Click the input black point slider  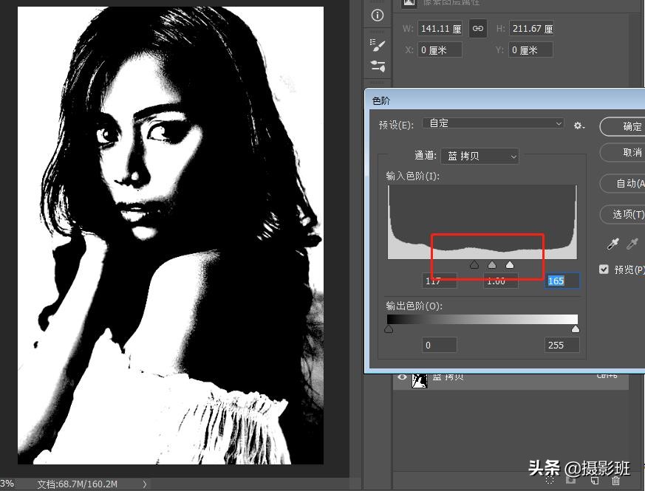(474, 265)
